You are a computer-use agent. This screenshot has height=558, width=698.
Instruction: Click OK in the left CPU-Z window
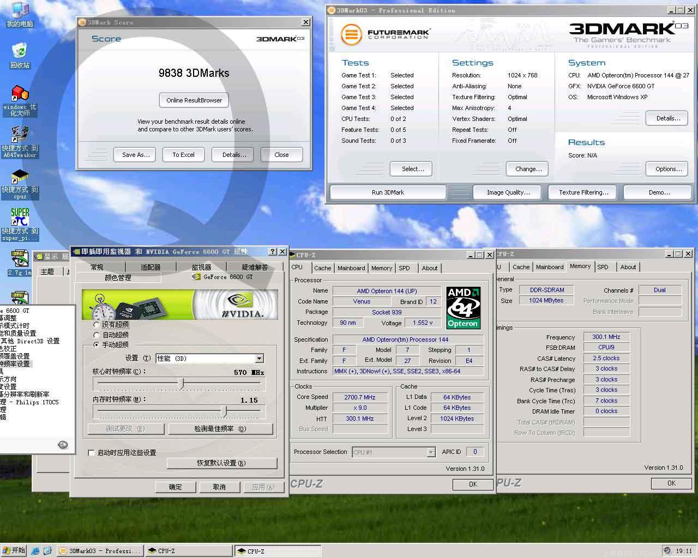[473, 484]
